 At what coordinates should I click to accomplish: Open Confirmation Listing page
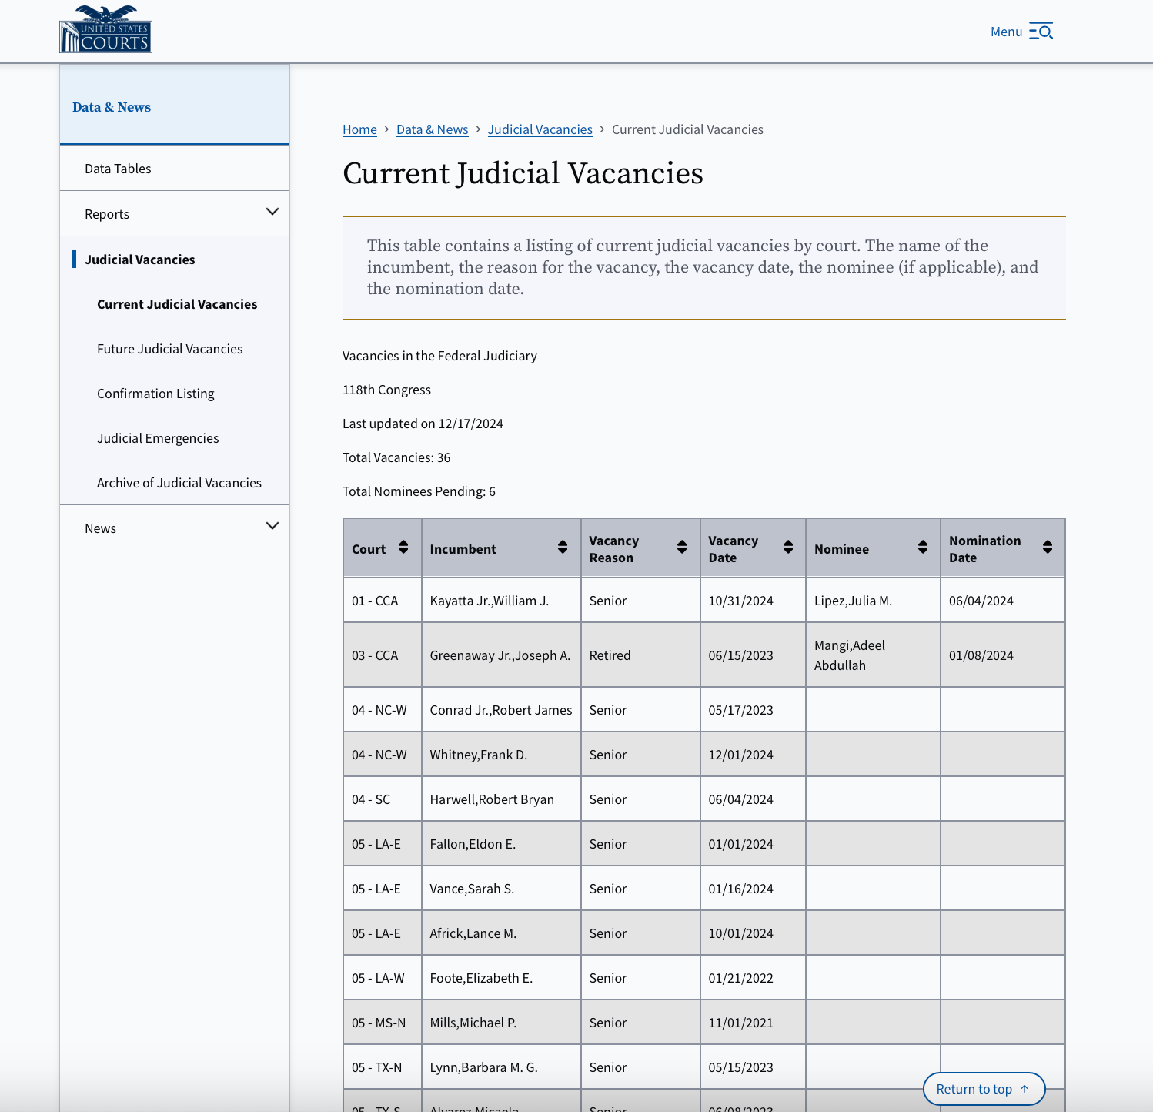[x=155, y=394]
